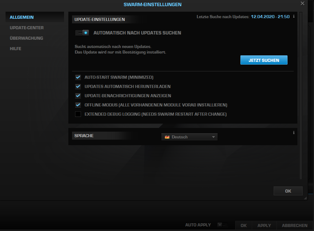This screenshot has width=314, height=231.
Task: Click the dialog resize grip corner
Action: pos(305,198)
